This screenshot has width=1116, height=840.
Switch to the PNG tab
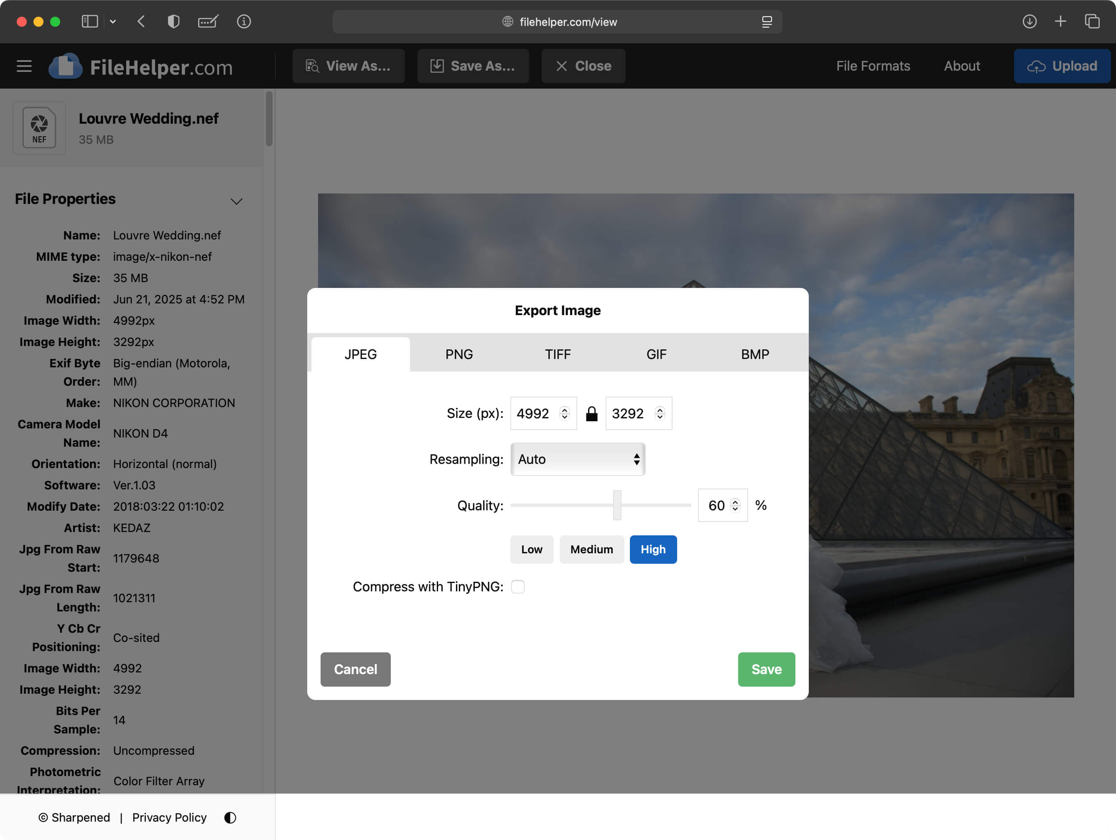point(459,354)
